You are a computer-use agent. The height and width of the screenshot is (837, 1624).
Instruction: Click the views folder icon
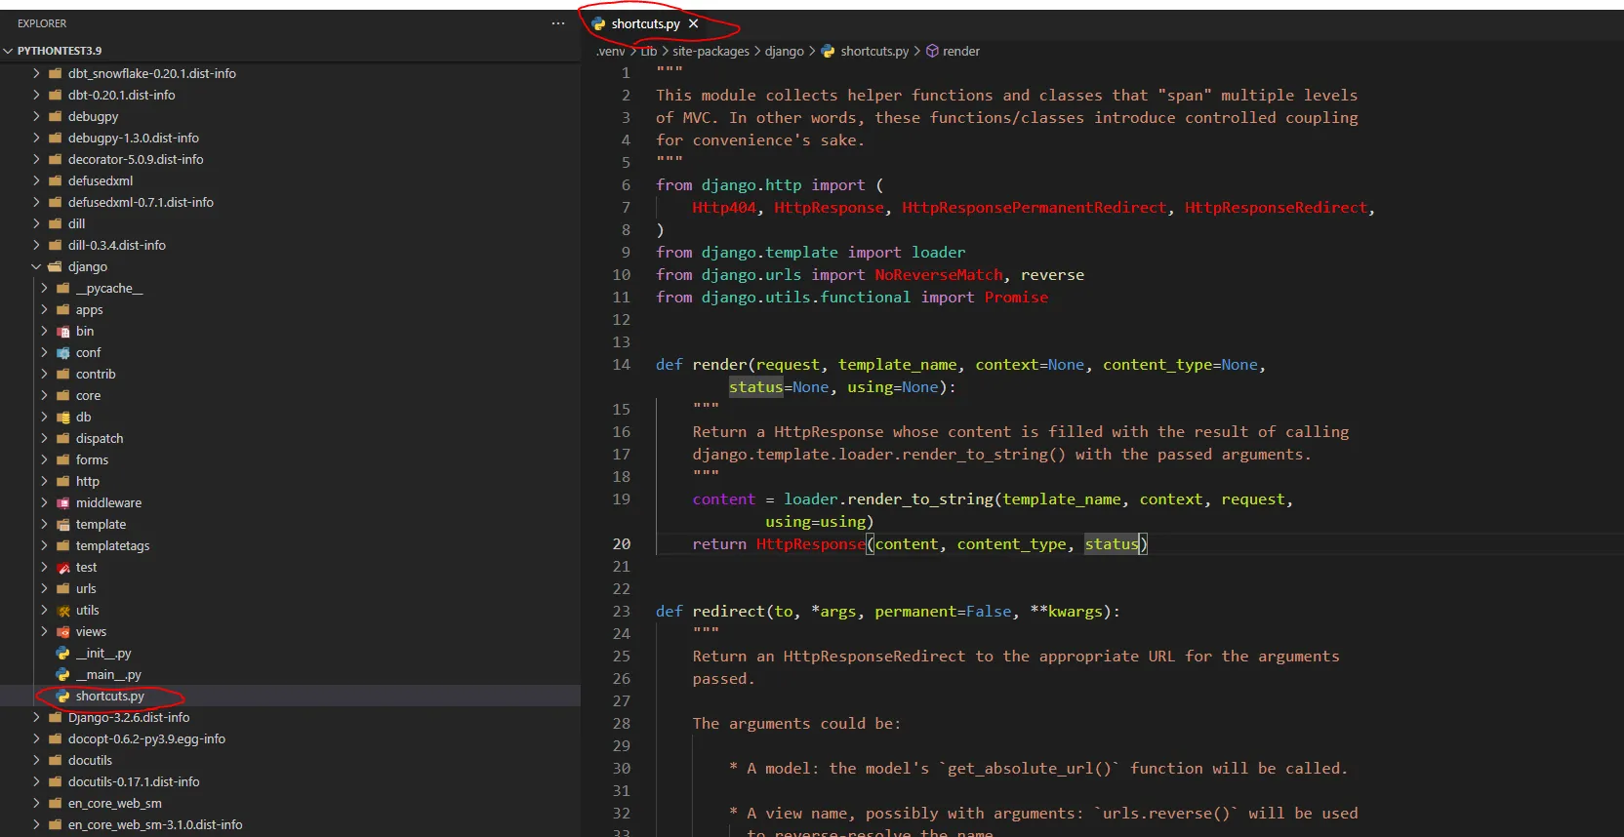coord(63,632)
